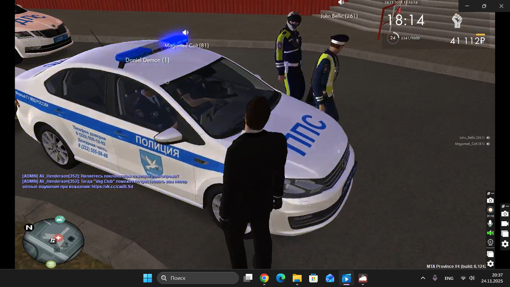
Task: Open the Windows Start menu
Action: tap(147, 278)
